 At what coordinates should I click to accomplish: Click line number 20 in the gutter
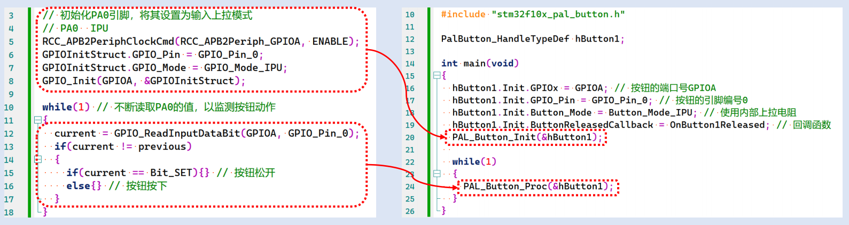tap(410, 137)
